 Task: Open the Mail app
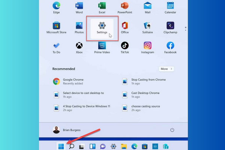click(x=147, y=7)
